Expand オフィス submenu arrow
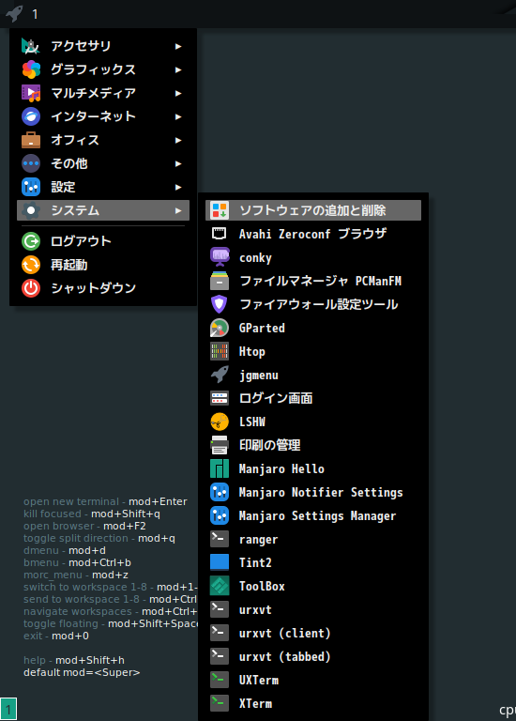 click(178, 140)
